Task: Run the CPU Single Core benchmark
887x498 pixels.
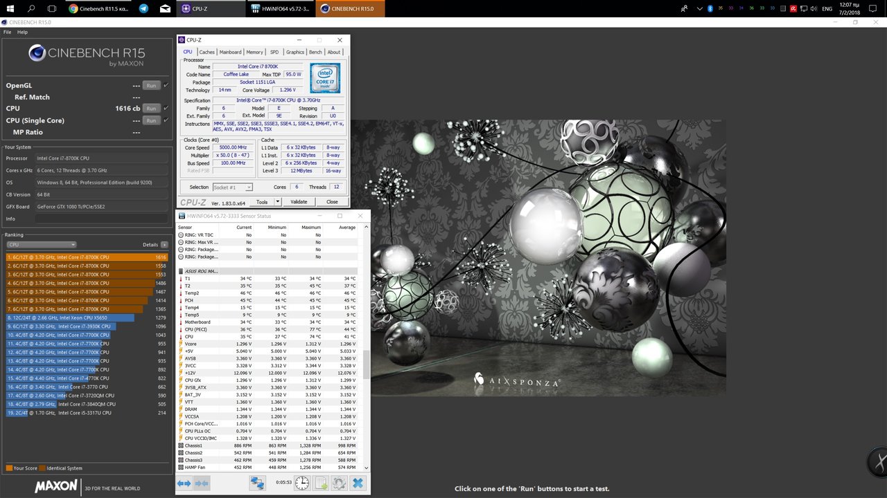Action: coord(151,120)
